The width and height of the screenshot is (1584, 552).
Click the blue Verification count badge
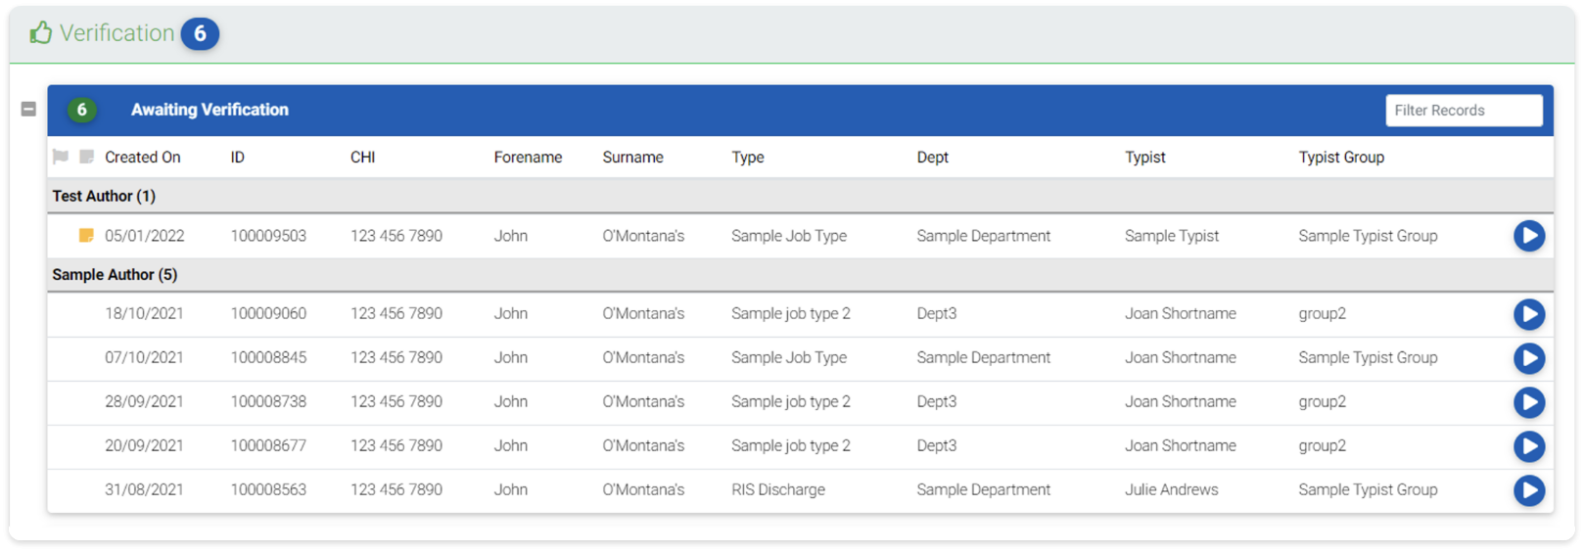[x=200, y=34]
